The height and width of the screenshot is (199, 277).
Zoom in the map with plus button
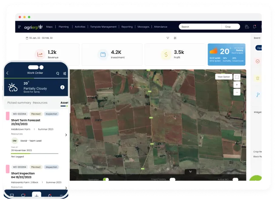point(237,85)
